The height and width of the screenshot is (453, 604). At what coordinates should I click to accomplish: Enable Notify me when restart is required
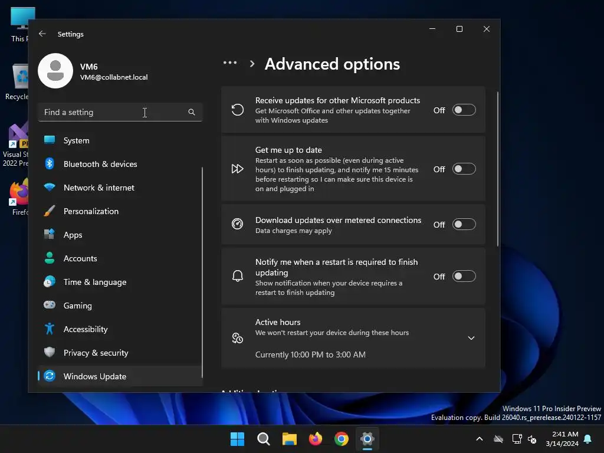coord(464,276)
